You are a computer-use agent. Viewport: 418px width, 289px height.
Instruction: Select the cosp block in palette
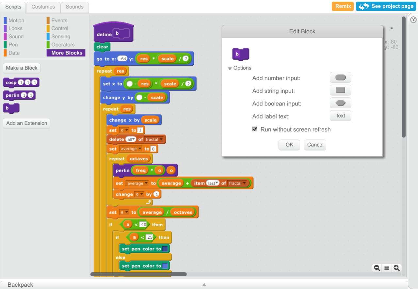[x=21, y=83]
